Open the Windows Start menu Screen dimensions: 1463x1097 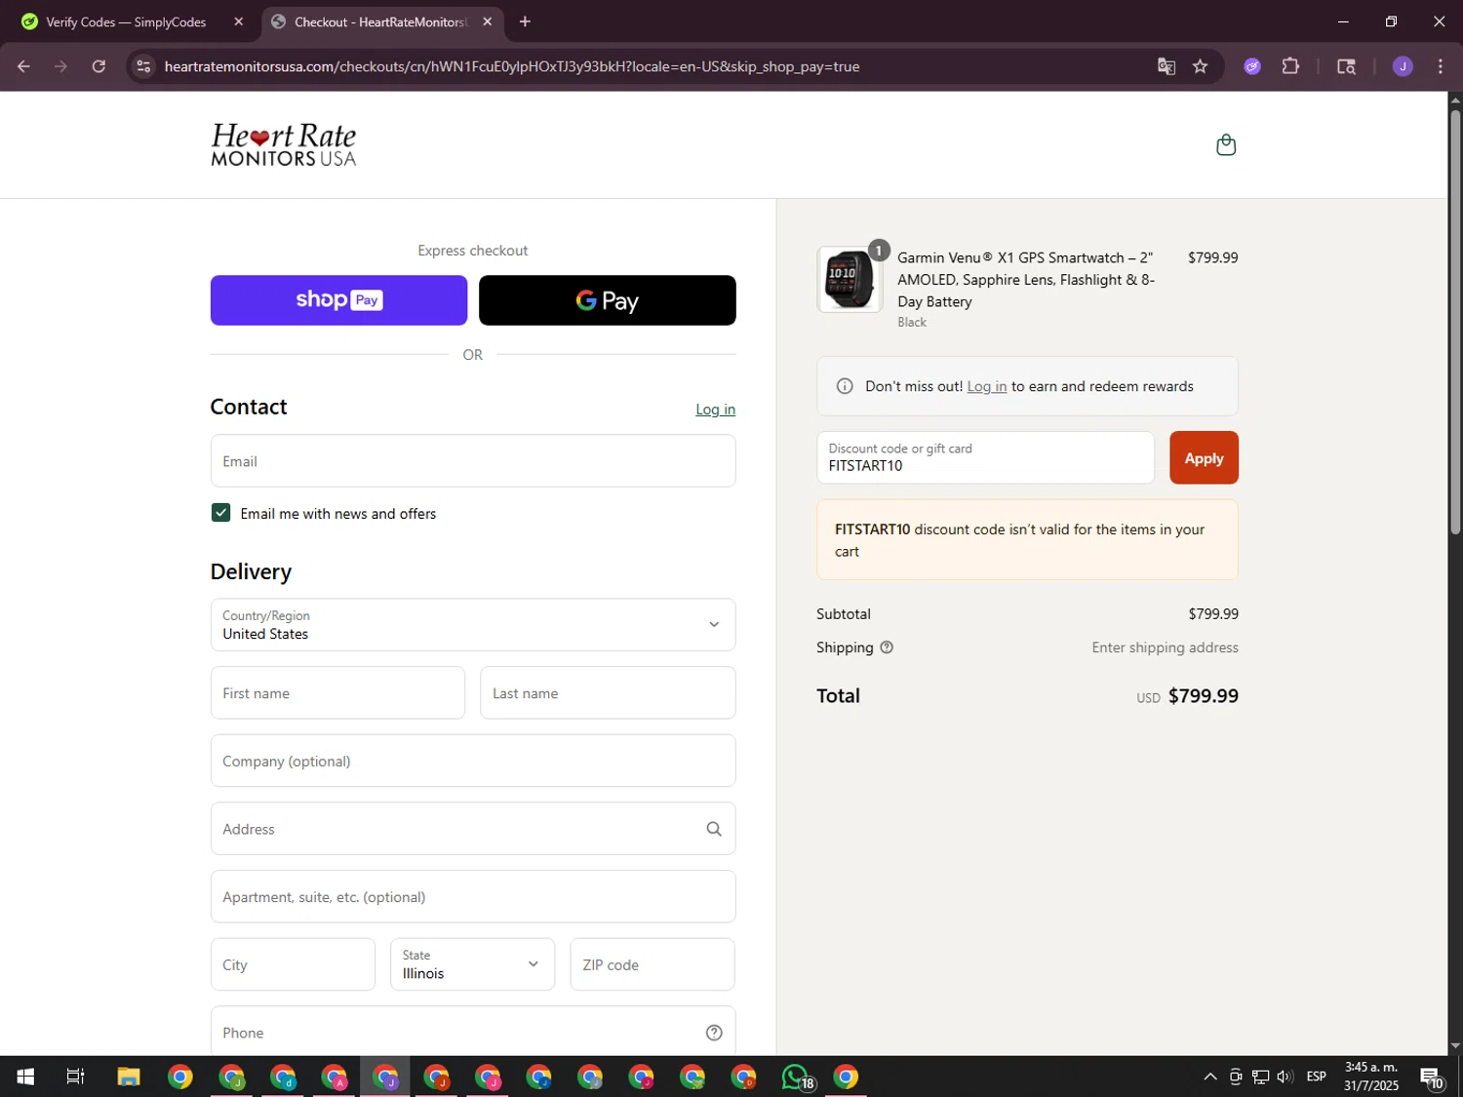(x=25, y=1077)
